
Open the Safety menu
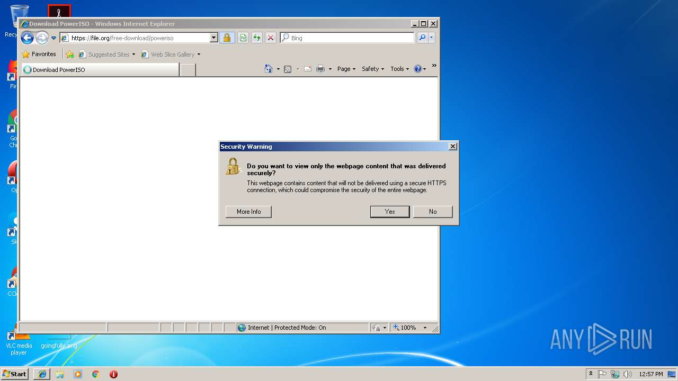pyautogui.click(x=373, y=69)
